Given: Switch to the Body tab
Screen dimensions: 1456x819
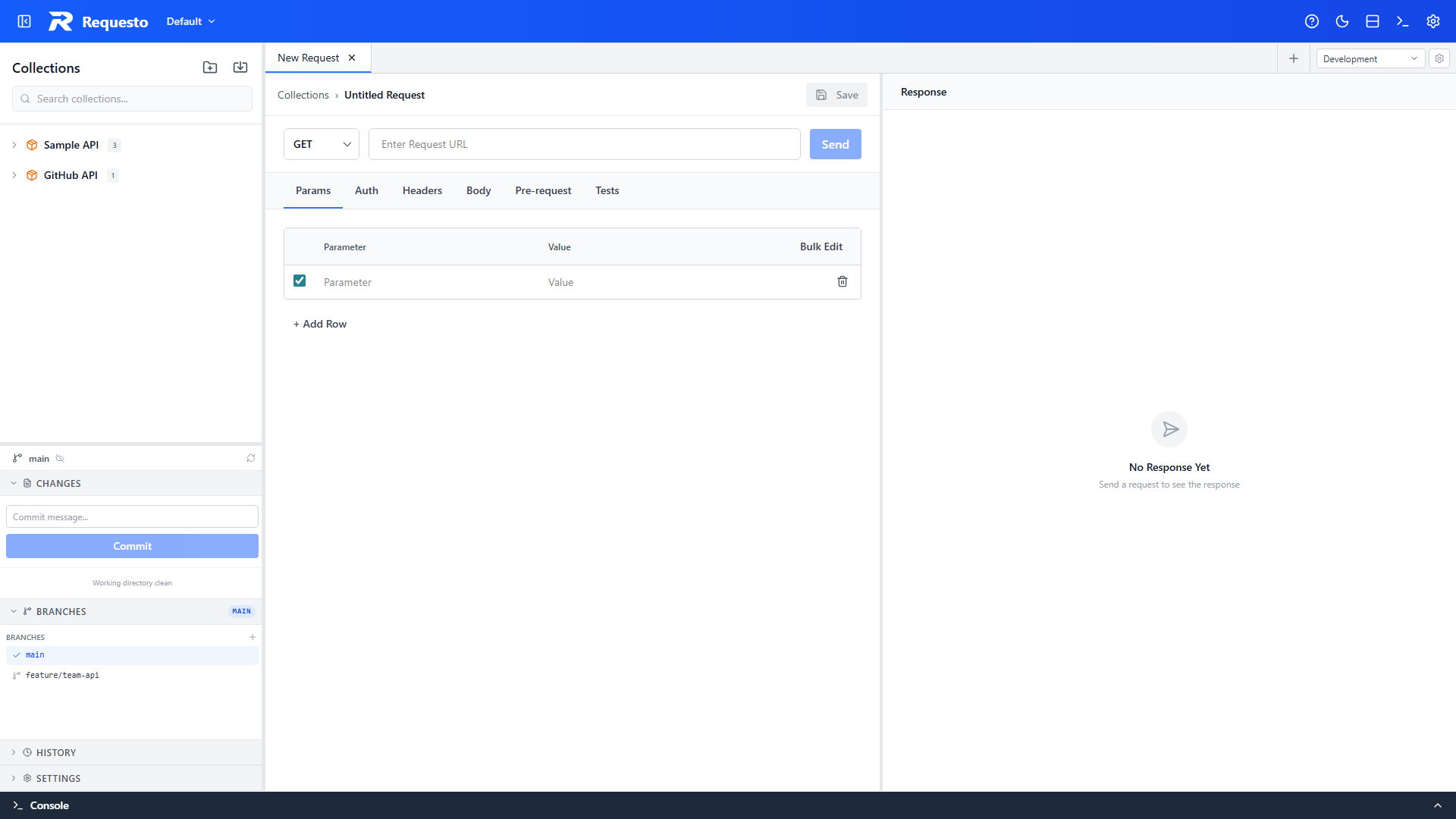Looking at the screenshot, I should [479, 190].
